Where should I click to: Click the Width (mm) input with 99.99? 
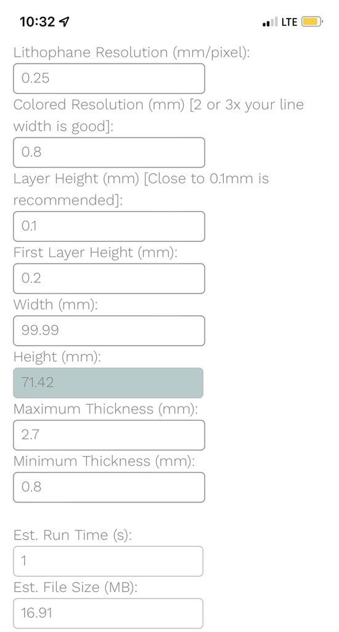108,331
